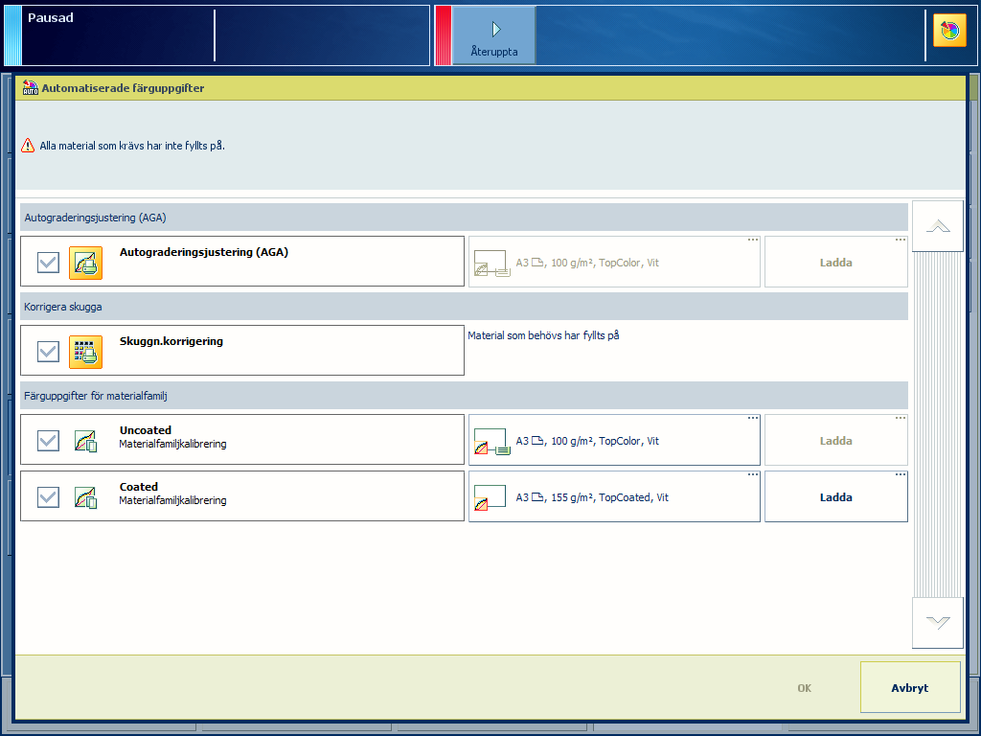Select AGA row's A3 100 g/m² TopColor media
Screen dimensions: 981x736
point(614,263)
